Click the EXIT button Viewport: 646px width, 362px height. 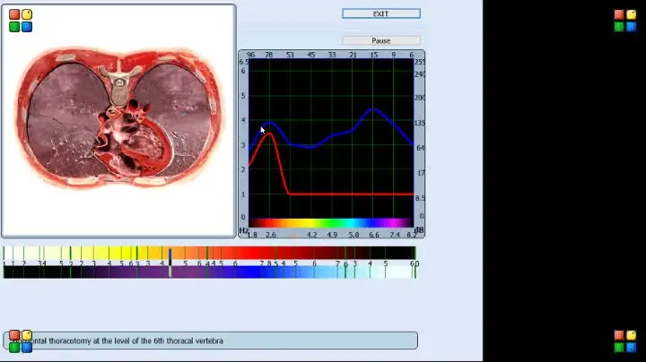(x=380, y=13)
